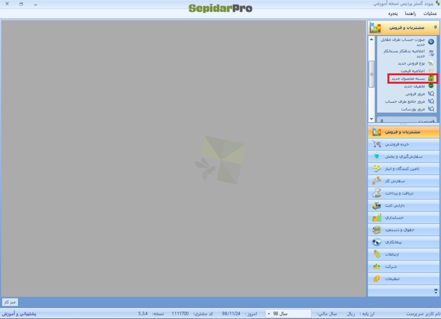Click the تخفیف جدید link
Screen dimensions: 441x319
(x=414, y=86)
